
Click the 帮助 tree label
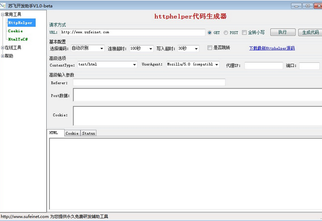point(9,56)
